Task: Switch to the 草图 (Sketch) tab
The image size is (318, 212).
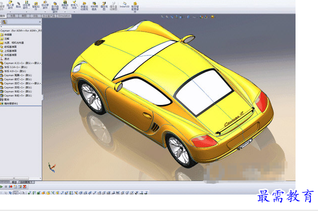Action: (24, 16)
